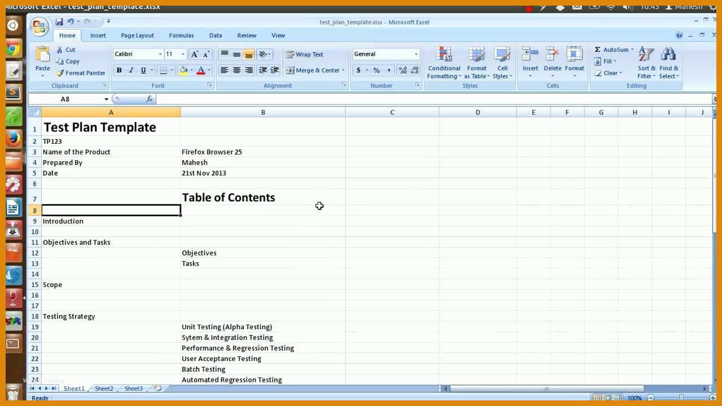Open the Borders dropdown arrow

(172, 70)
